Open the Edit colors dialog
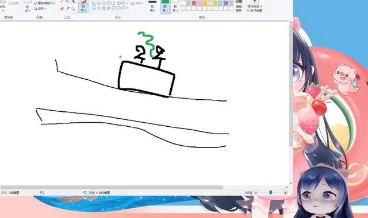 click(x=239, y=6)
